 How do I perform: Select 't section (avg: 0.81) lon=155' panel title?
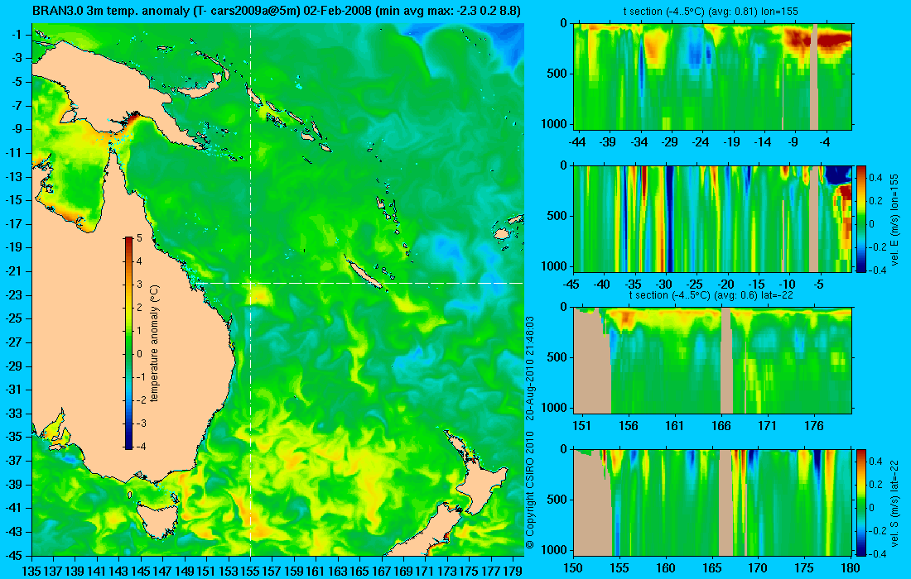(712, 12)
